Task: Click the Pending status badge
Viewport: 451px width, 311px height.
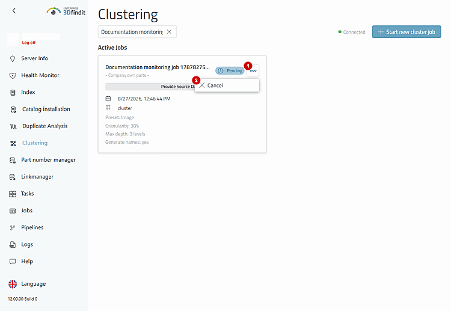Action: tap(230, 71)
